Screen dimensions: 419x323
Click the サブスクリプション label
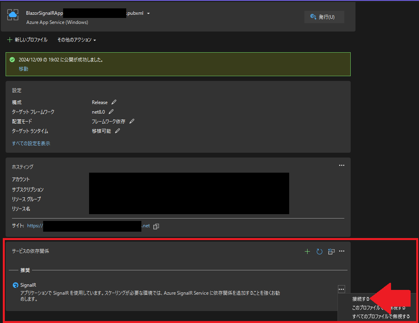28,190
